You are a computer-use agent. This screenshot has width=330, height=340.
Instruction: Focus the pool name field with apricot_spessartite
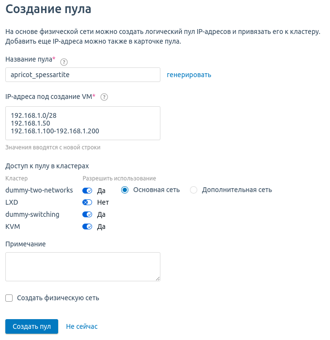click(82, 75)
